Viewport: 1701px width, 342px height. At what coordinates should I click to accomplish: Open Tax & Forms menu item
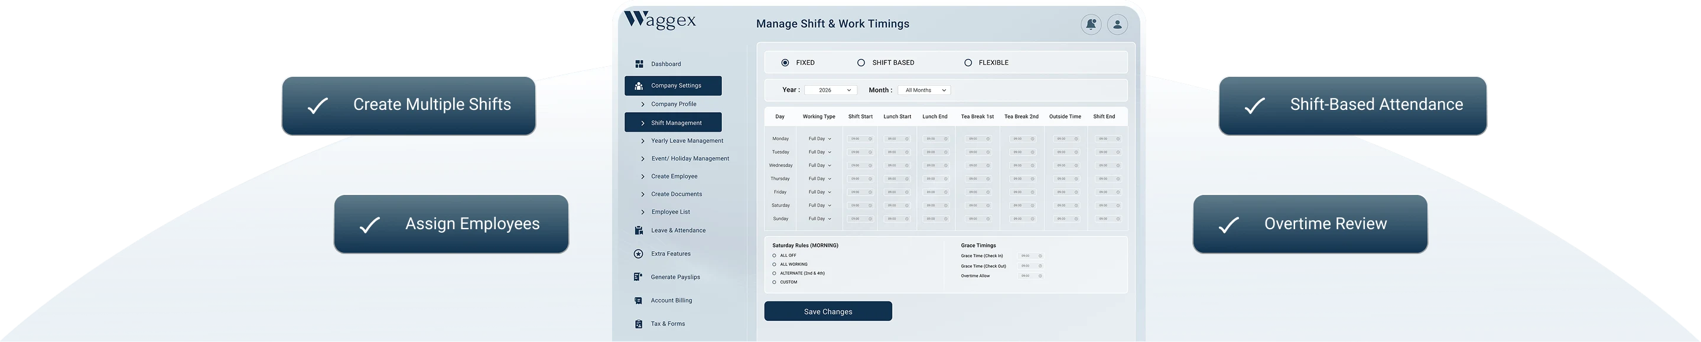[668, 324]
